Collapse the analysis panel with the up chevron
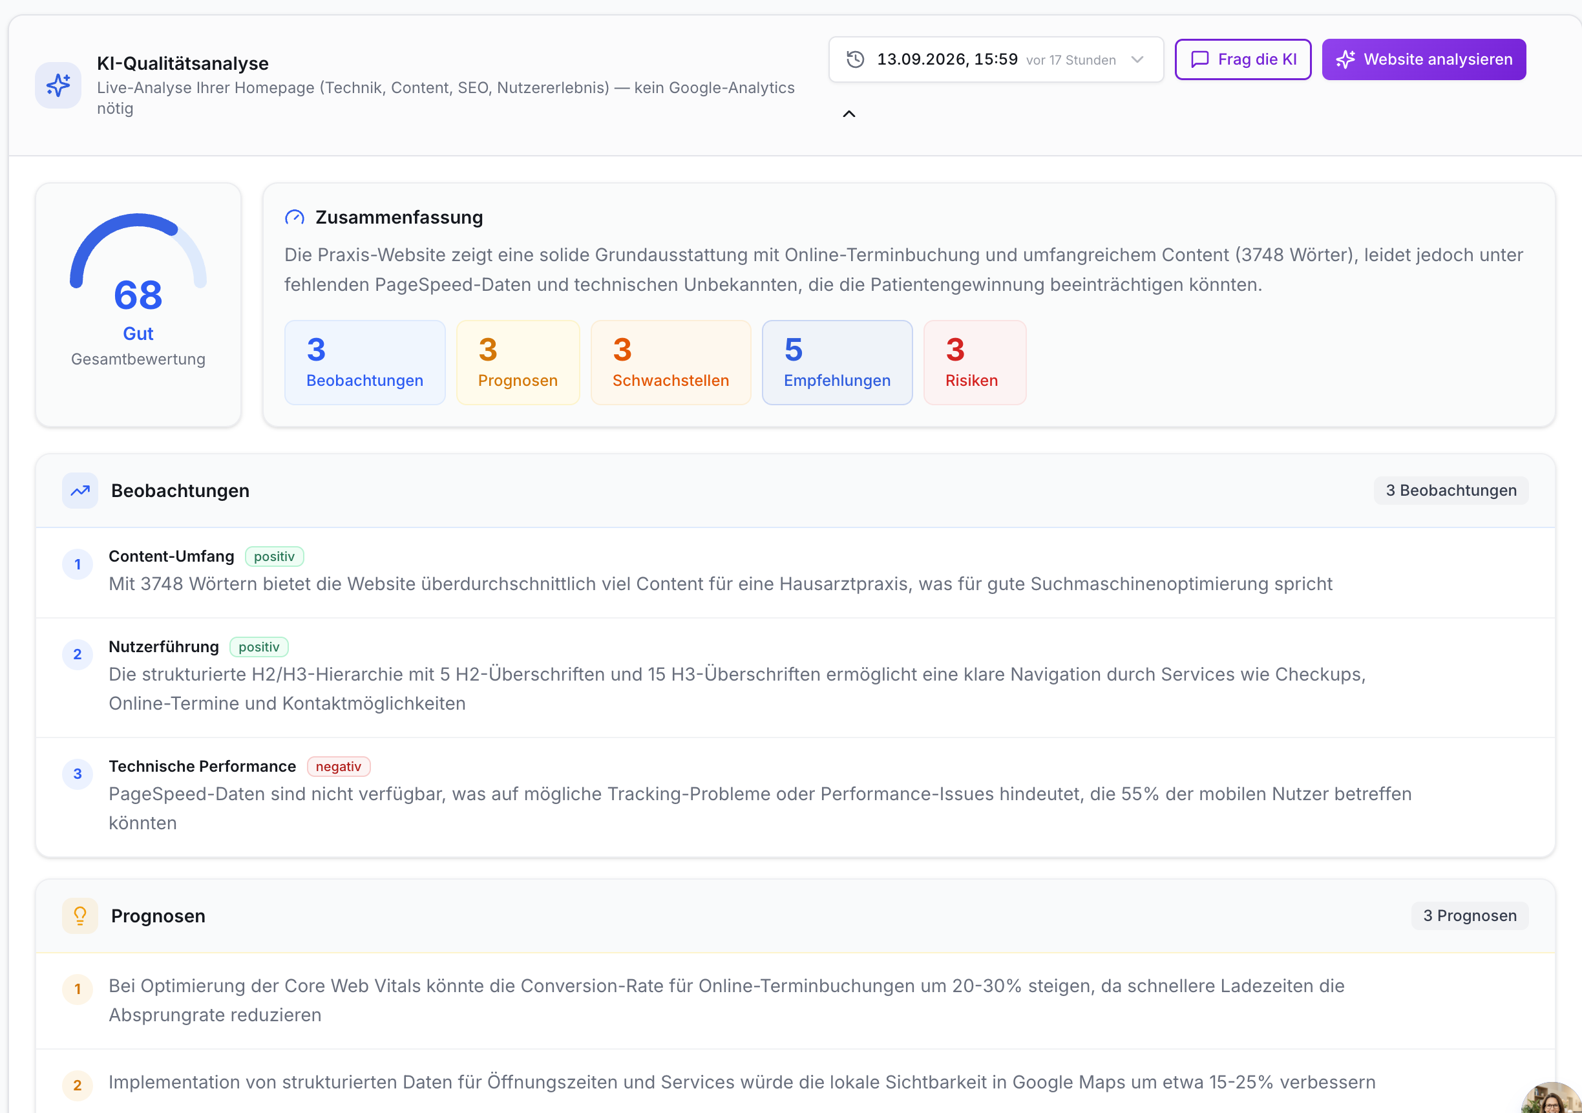 pyautogui.click(x=849, y=114)
